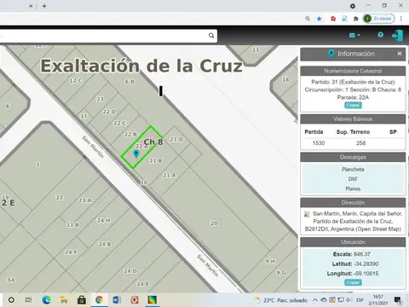Launch Microsoft Edge from taskbar
The height and width of the screenshot is (307, 409).
(x=46, y=300)
